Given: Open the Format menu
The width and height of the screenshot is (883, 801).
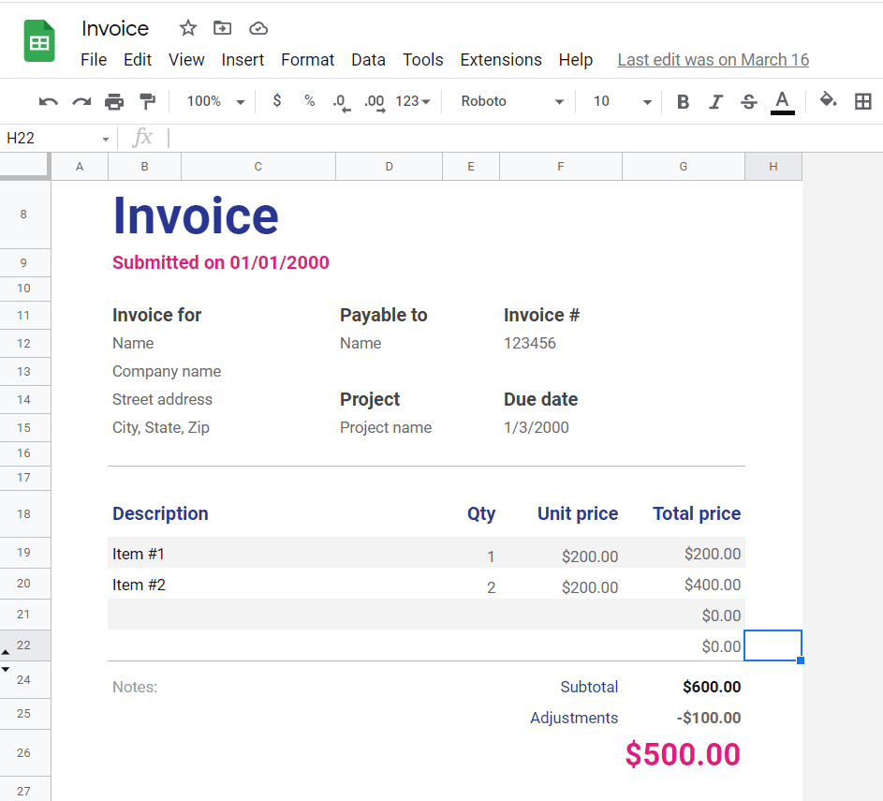Looking at the screenshot, I should click(307, 60).
